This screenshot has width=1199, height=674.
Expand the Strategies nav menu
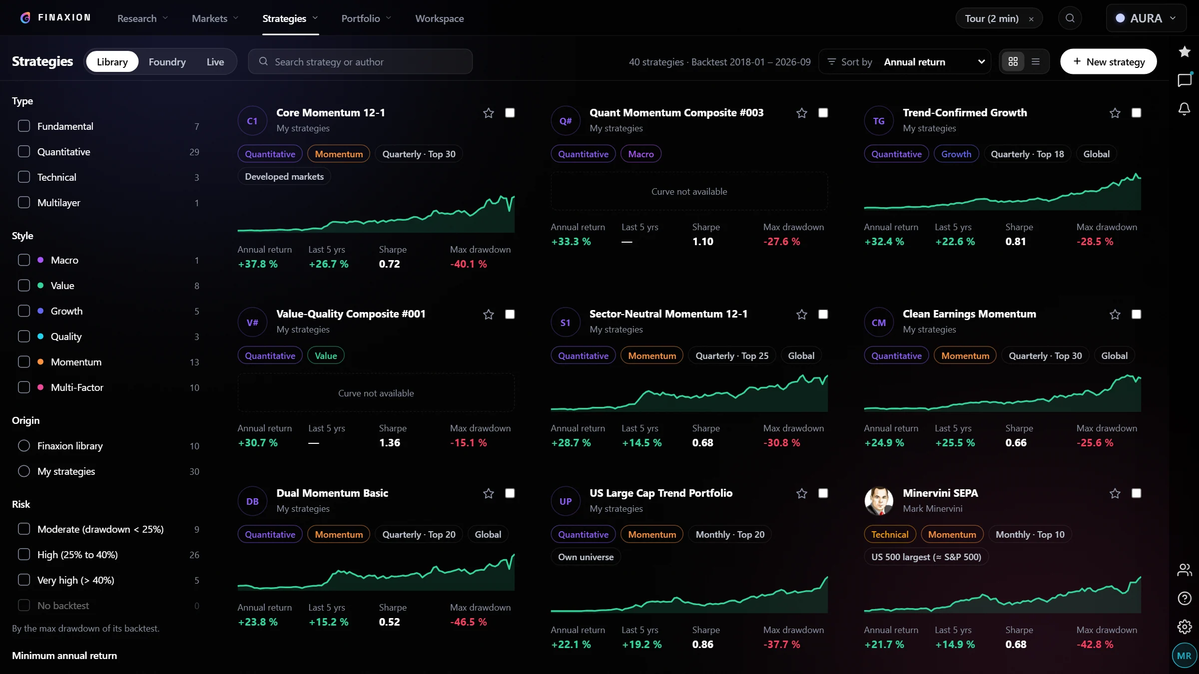pos(290,18)
